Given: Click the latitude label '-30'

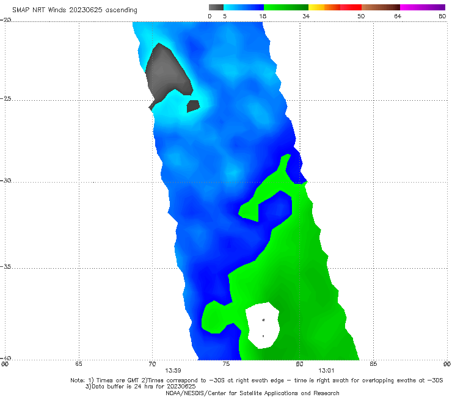Looking at the screenshot, I should [6, 181].
